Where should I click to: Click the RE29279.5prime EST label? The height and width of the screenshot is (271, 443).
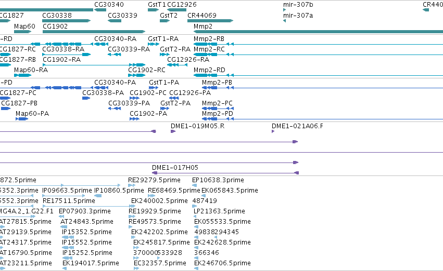[154, 180]
